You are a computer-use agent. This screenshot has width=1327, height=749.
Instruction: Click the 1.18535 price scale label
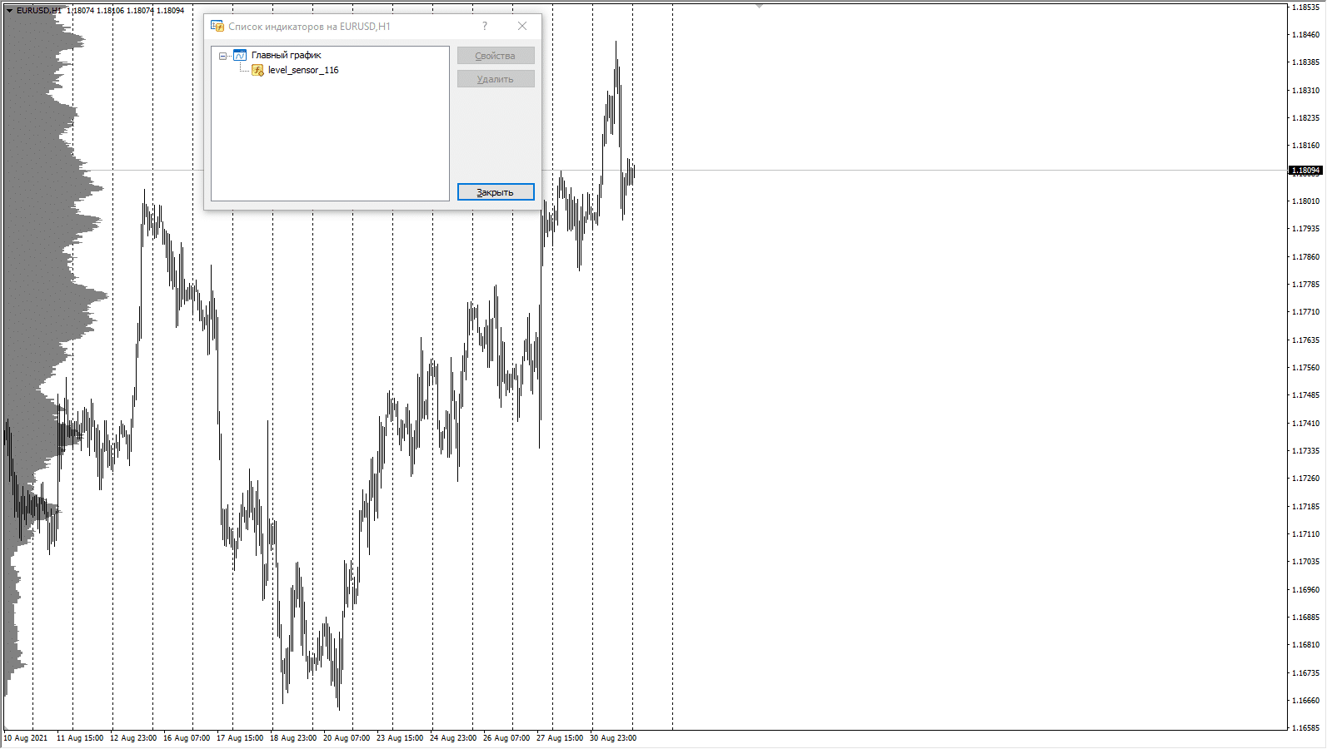pos(1305,7)
